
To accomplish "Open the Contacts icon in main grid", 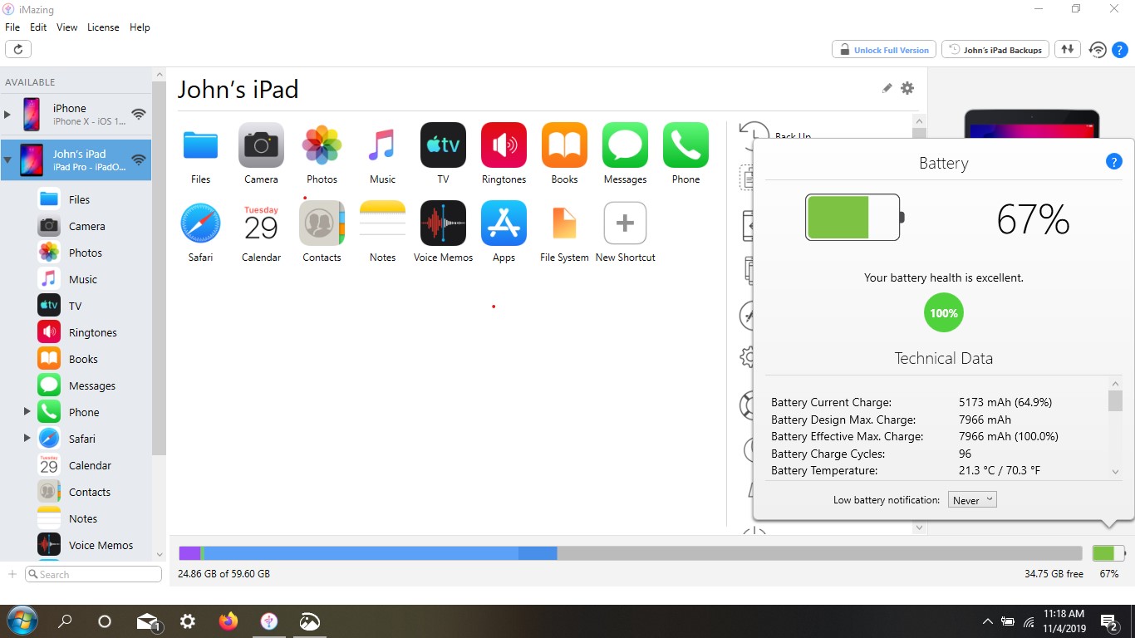I will pyautogui.click(x=322, y=223).
